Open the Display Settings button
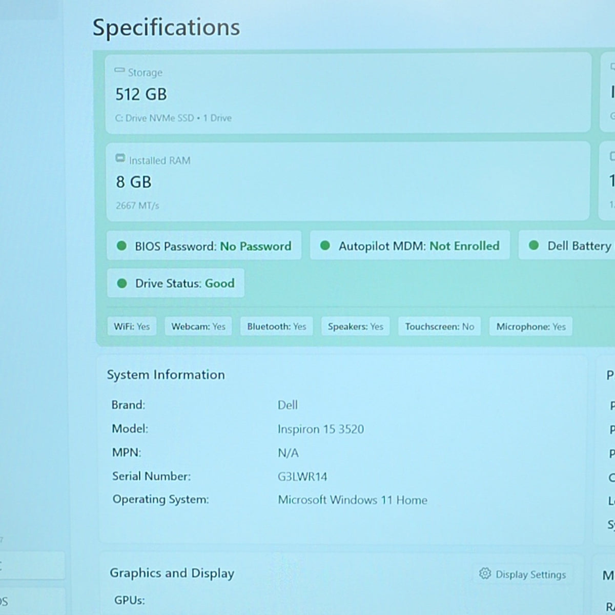This screenshot has width=615, height=615. (522, 574)
